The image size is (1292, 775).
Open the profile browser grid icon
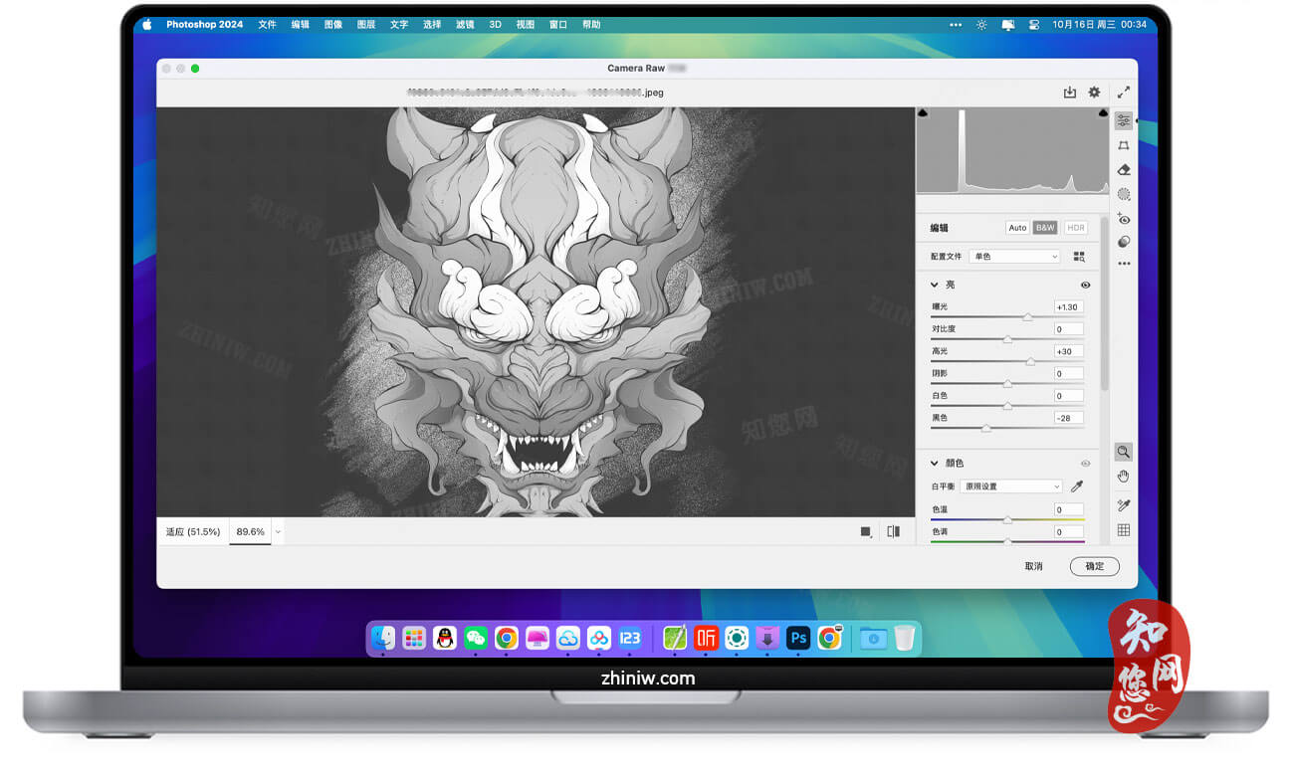point(1079,257)
